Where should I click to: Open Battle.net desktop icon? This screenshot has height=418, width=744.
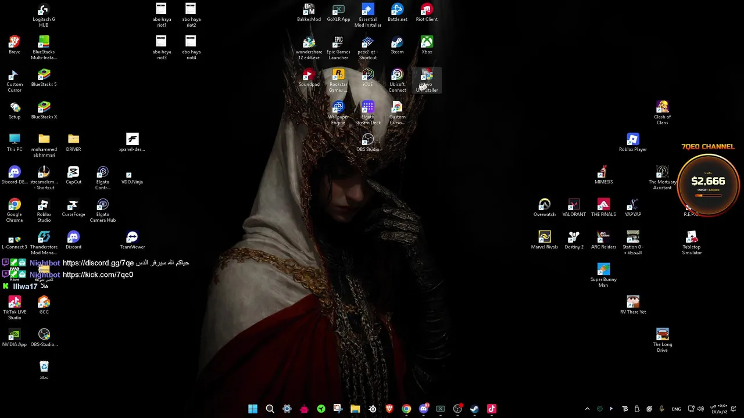pyautogui.click(x=398, y=13)
